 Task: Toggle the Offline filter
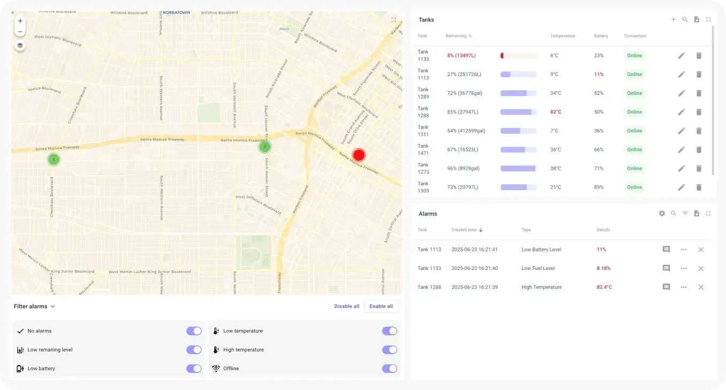click(x=390, y=369)
